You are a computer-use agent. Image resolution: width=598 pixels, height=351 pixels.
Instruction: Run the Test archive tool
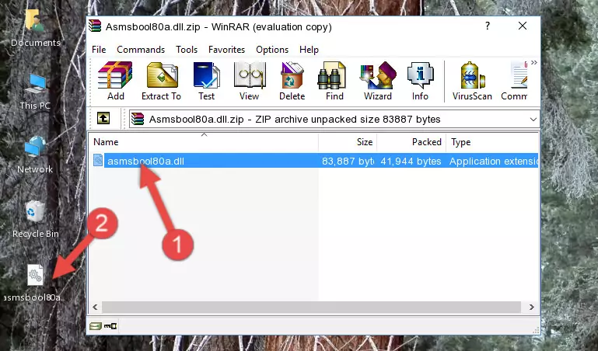pyautogui.click(x=206, y=81)
